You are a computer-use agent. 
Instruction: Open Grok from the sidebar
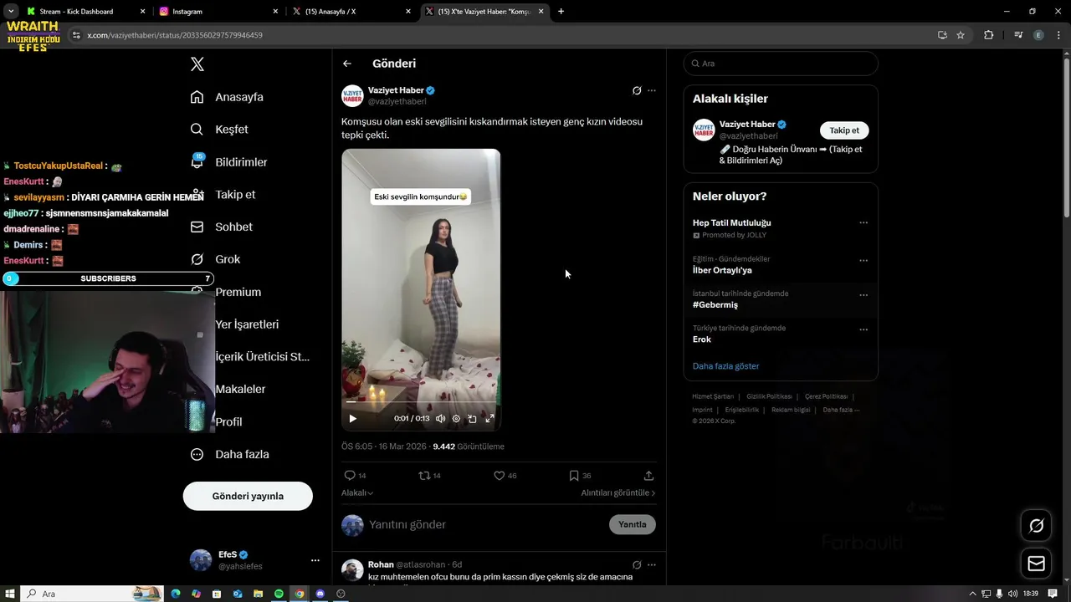[215, 259]
